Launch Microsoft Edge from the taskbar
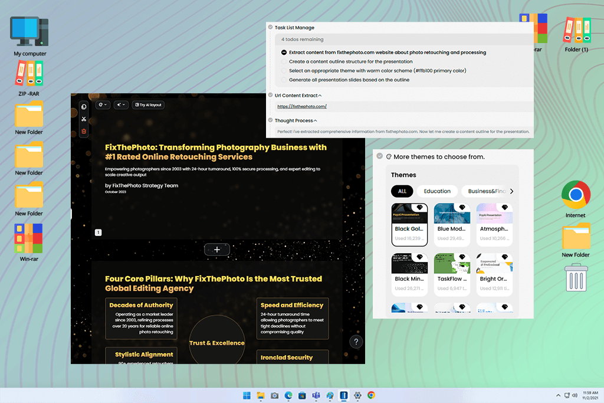The width and height of the screenshot is (604, 403). pos(288,395)
